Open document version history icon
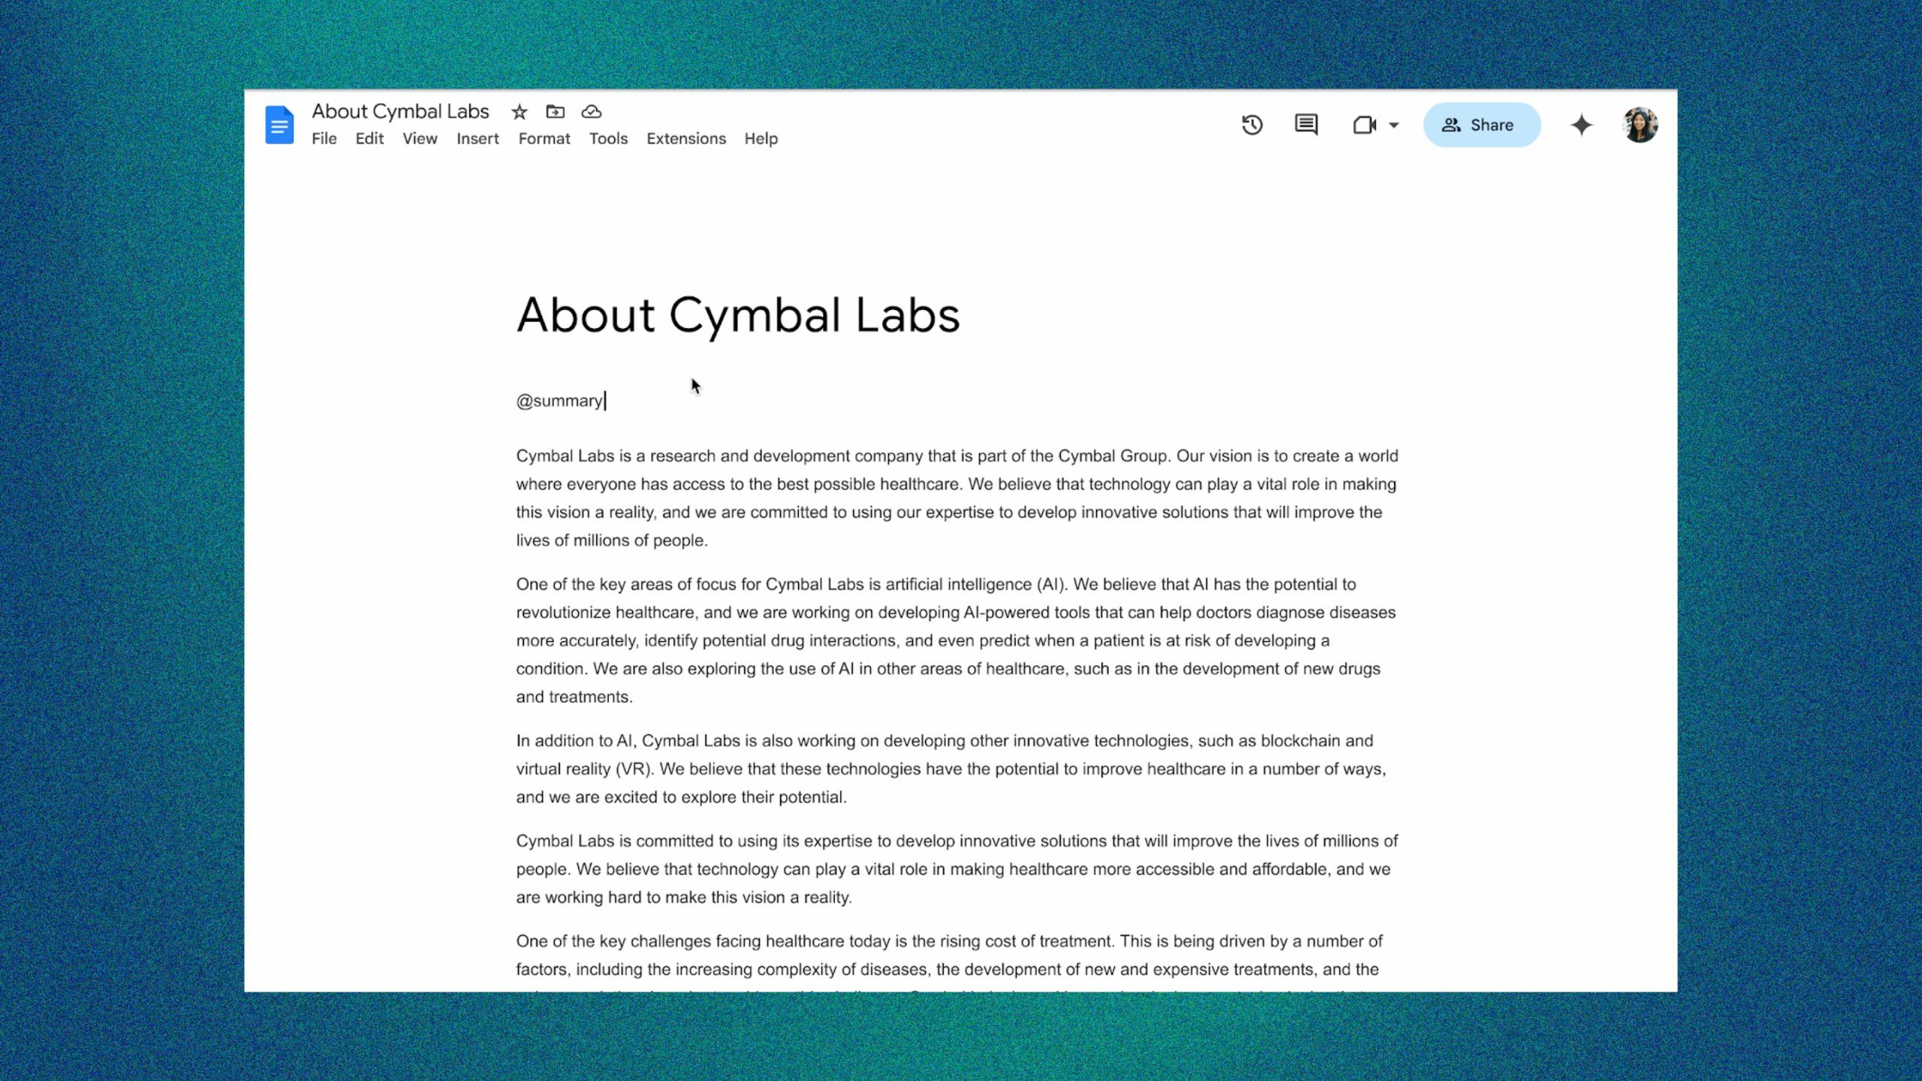 pyautogui.click(x=1252, y=124)
